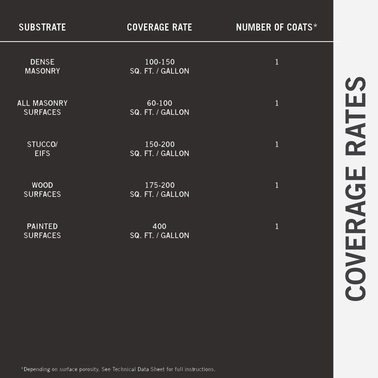Screen dimensions: 378x378
Task: Select the STUCCO/EIFS row label
Action: click(42, 149)
